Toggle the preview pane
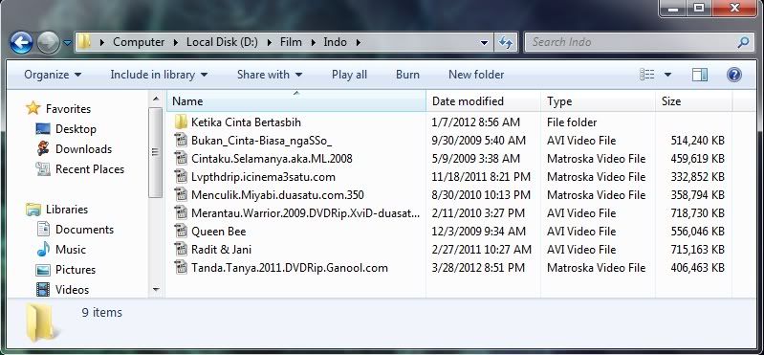 pos(700,75)
